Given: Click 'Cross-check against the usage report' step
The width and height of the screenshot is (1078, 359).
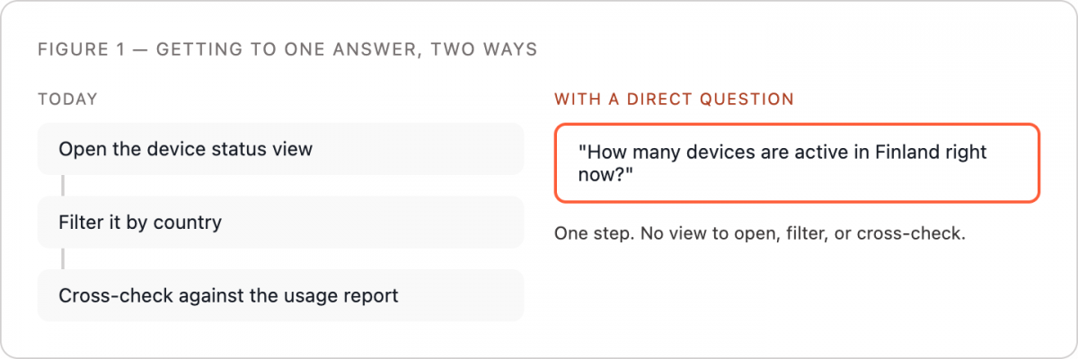Looking at the screenshot, I should pyautogui.click(x=280, y=295).
